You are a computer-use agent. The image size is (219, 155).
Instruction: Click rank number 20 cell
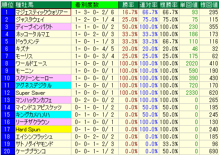[x=8, y=151]
